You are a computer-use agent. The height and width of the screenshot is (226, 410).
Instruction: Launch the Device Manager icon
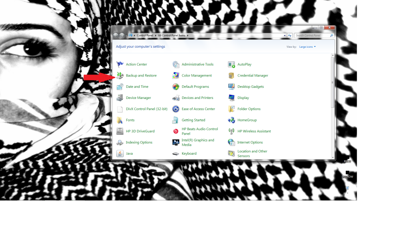pyautogui.click(x=120, y=98)
